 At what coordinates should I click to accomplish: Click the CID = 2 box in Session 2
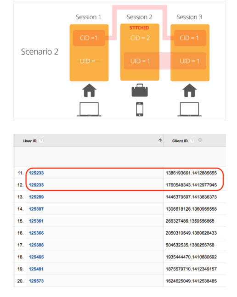tap(140, 38)
